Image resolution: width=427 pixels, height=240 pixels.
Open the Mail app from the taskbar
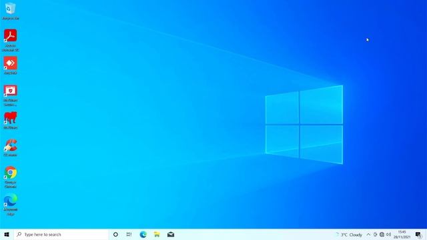pyautogui.click(x=171, y=234)
